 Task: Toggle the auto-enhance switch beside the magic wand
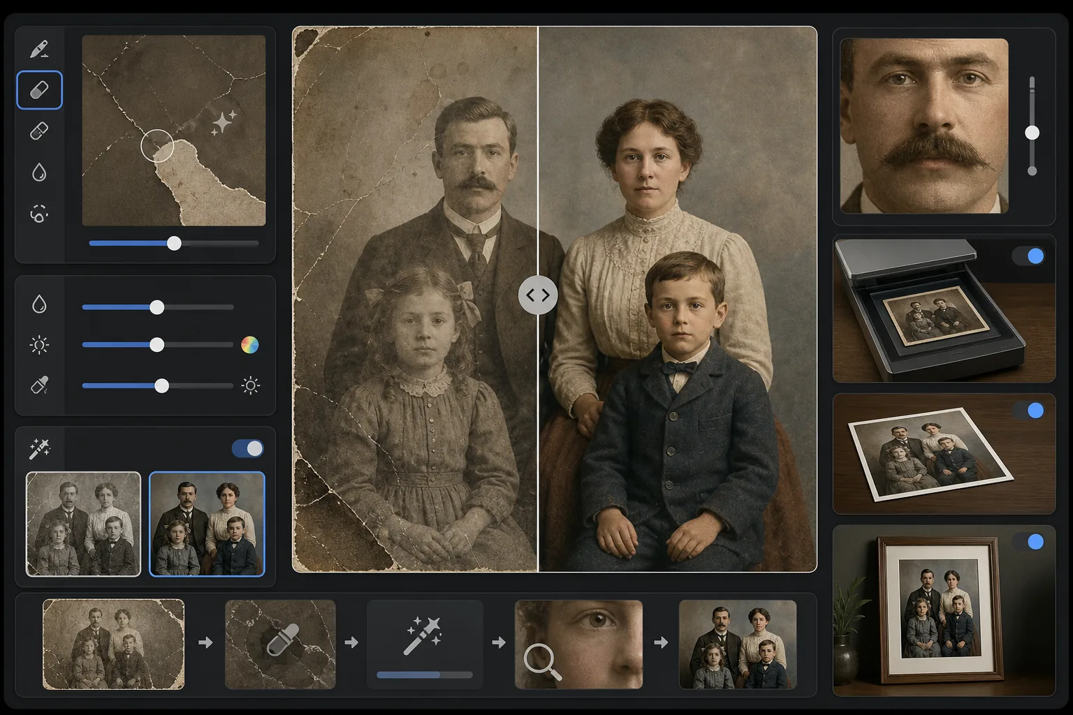click(x=248, y=448)
